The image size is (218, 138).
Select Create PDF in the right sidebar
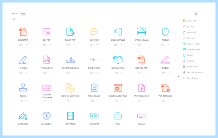coord(190,21)
